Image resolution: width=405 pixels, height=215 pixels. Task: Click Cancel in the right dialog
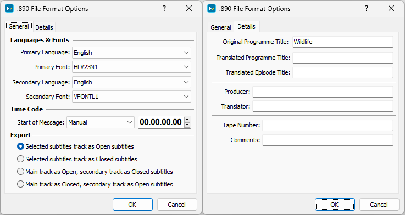(379, 205)
